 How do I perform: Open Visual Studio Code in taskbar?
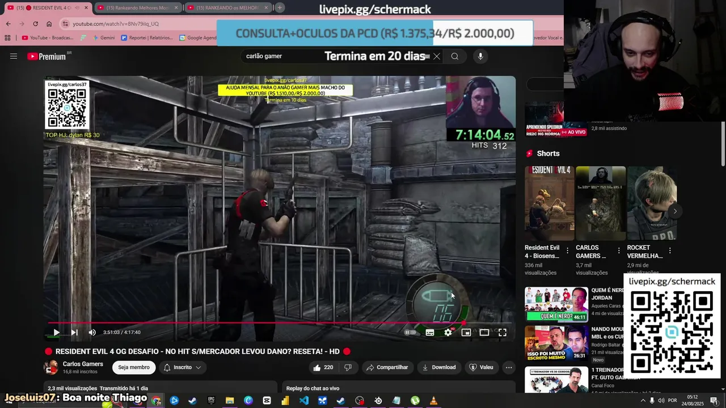304,401
